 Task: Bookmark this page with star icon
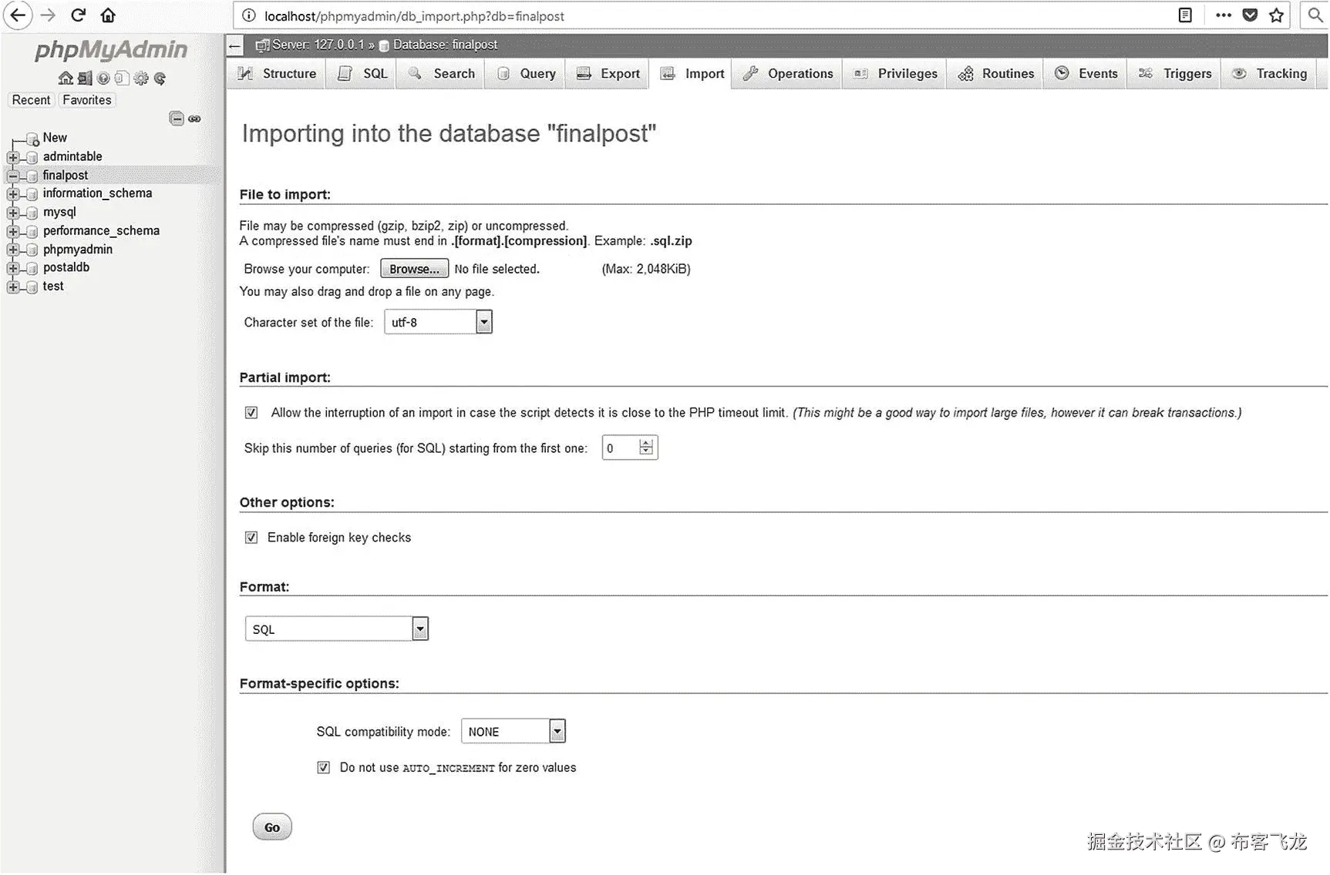click(x=1277, y=15)
